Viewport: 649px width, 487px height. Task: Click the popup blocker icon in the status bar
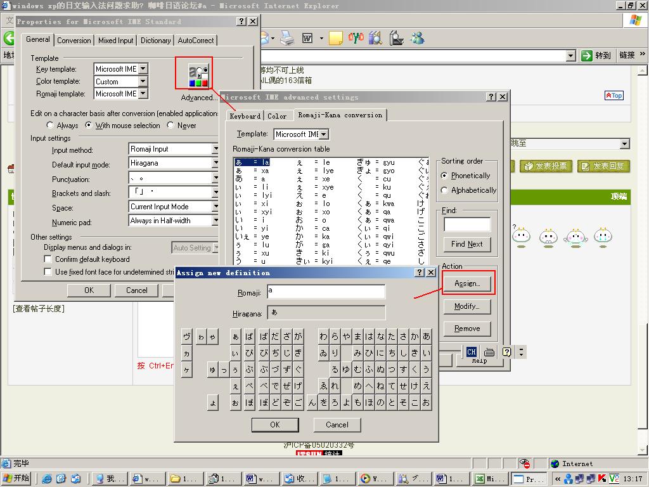[525, 464]
